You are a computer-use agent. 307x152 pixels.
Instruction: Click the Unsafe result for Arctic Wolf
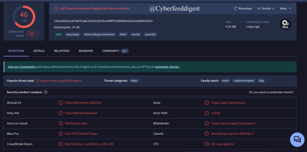point(216,113)
